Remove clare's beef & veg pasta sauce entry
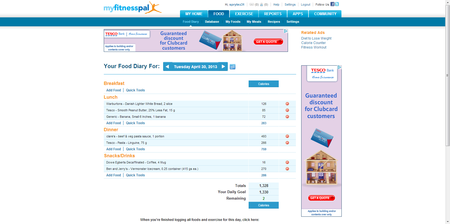Screen dimensions: 450x224 287,136
